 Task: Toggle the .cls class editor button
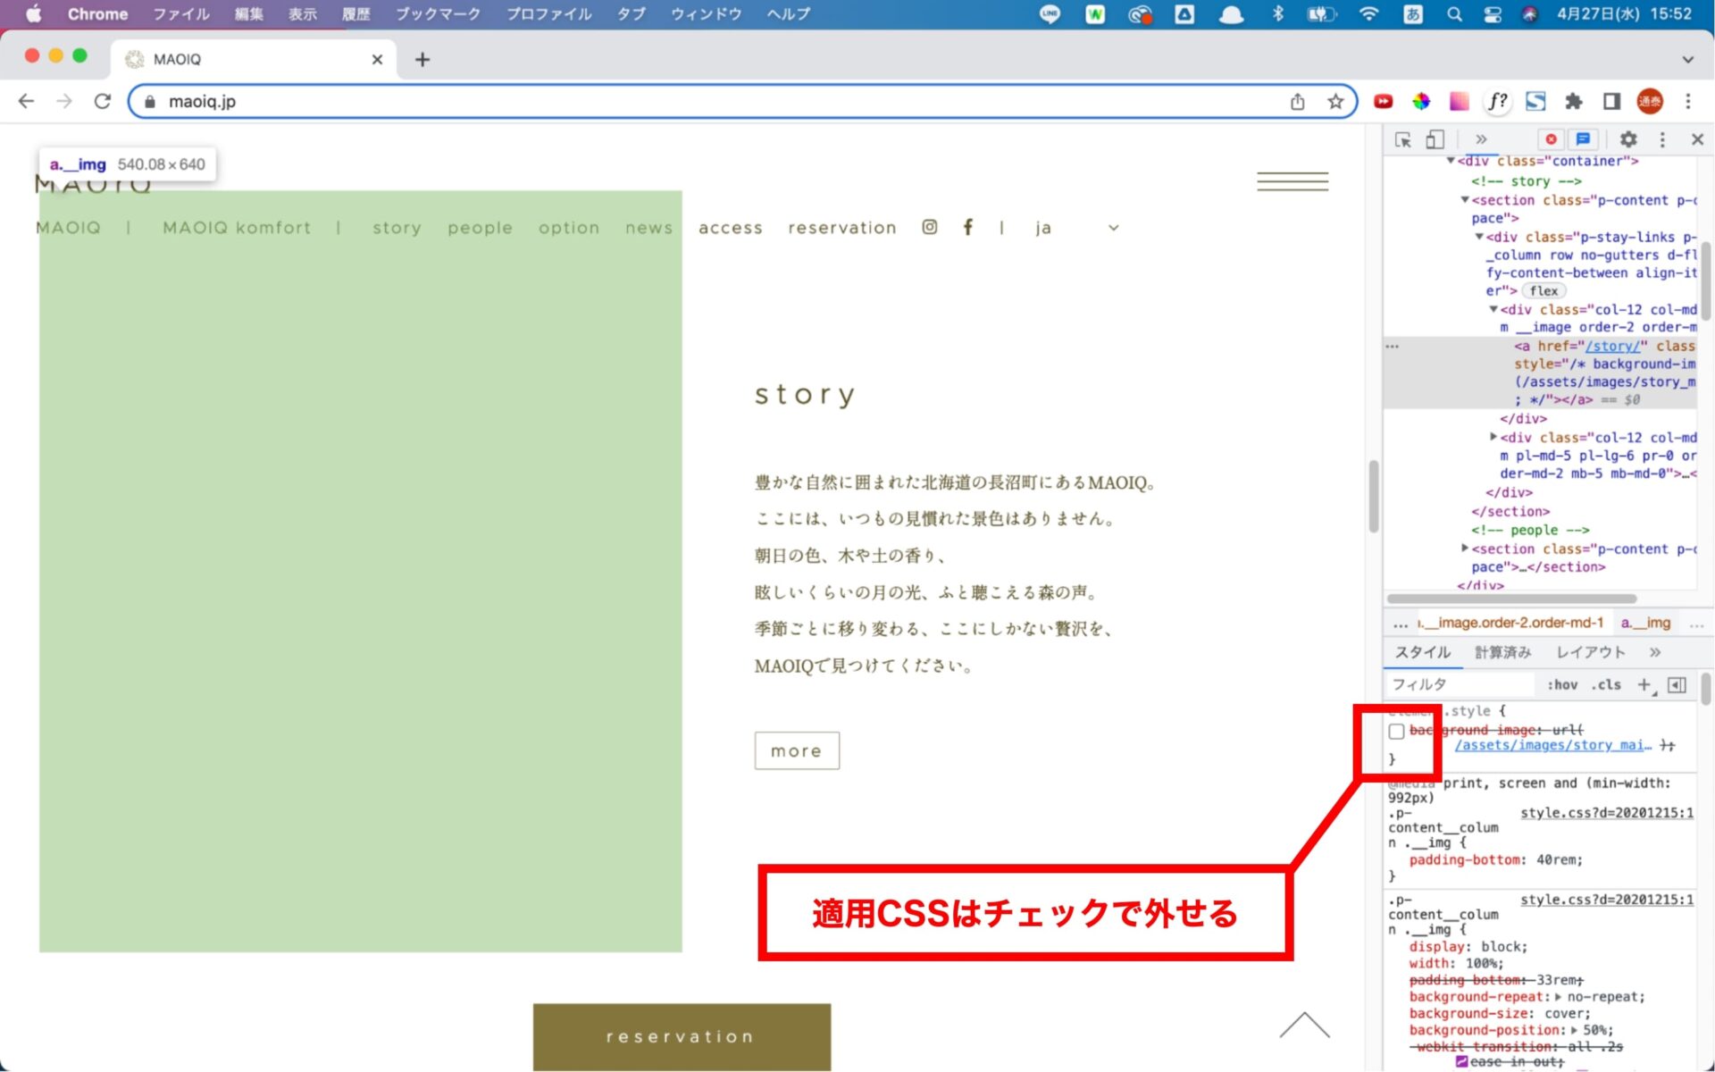click(1606, 685)
